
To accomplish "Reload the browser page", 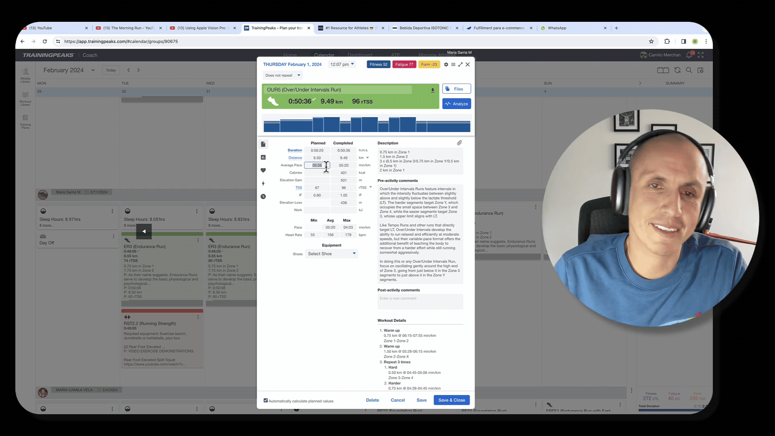I will click(45, 41).
